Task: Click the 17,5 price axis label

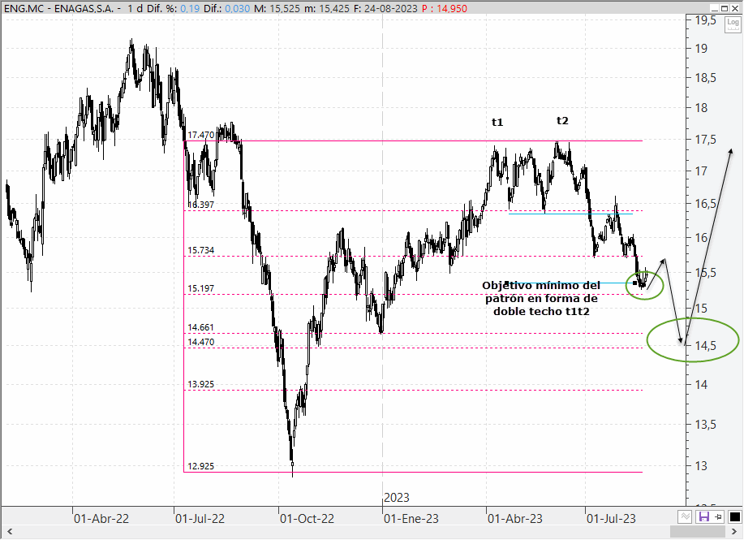Action: (706, 140)
